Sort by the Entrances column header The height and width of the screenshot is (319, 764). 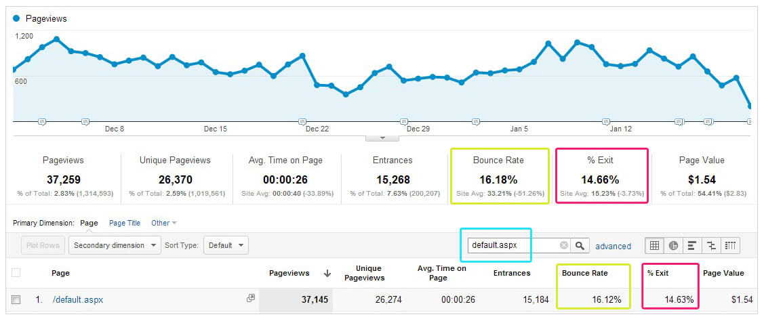[512, 273]
